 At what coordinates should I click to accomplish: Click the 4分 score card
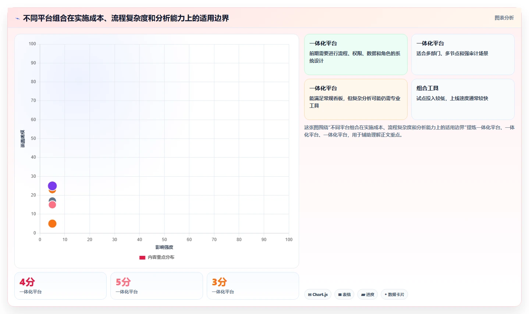tap(60, 286)
